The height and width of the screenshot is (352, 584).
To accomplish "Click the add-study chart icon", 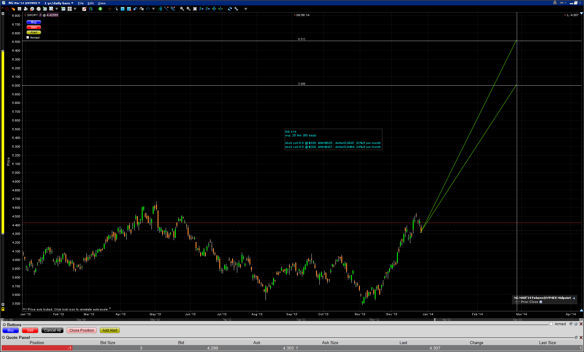I will (x=63, y=9).
